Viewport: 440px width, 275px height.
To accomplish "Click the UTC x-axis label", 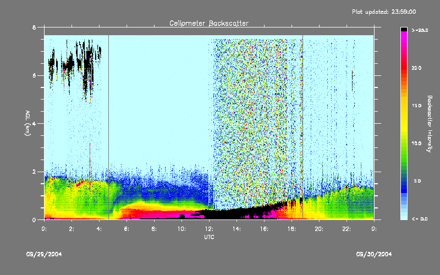I will 209,237.
